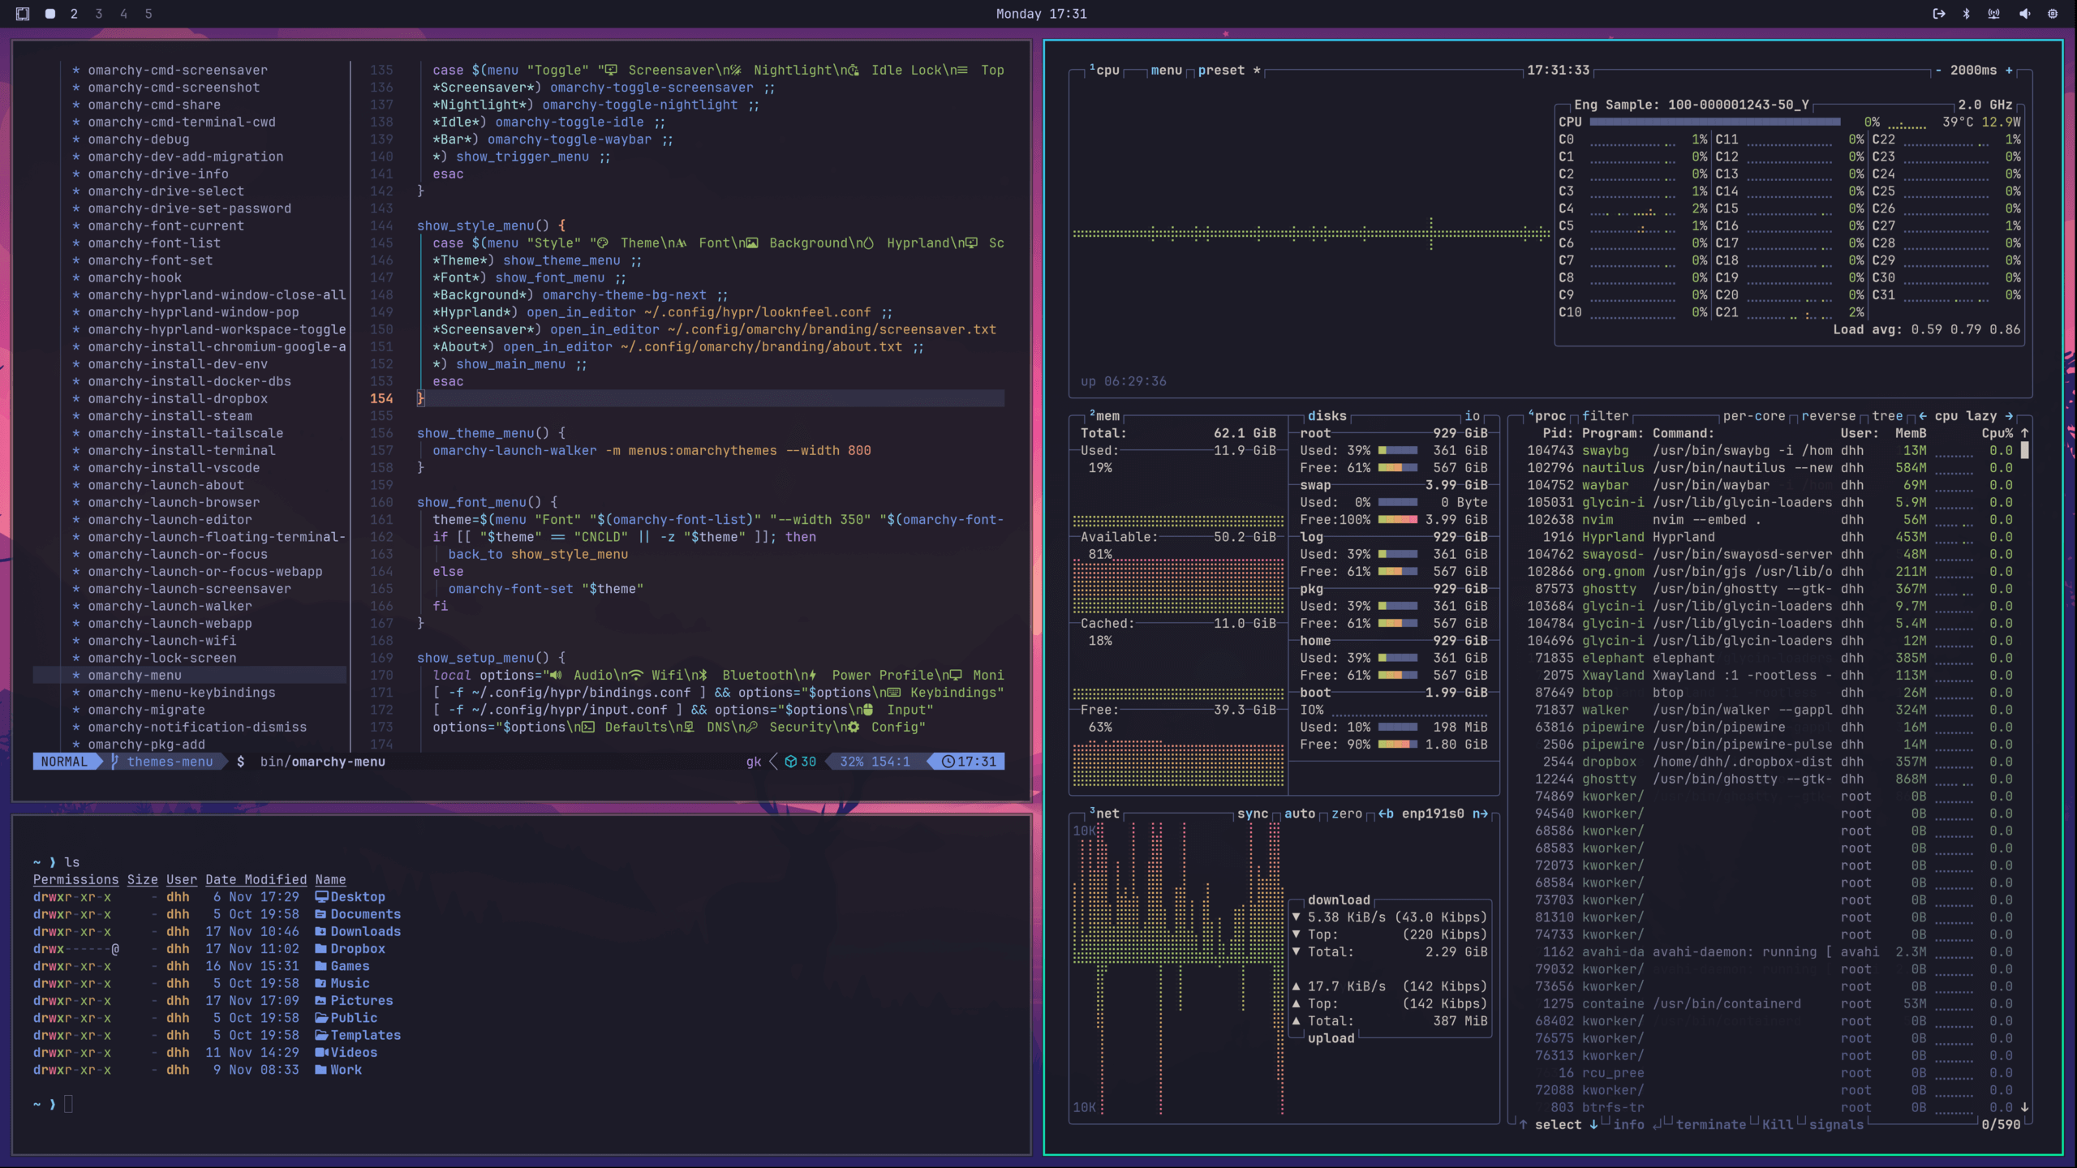Click the CPU chip icon in top bar
2077x1168 pixels.
tap(2053, 14)
